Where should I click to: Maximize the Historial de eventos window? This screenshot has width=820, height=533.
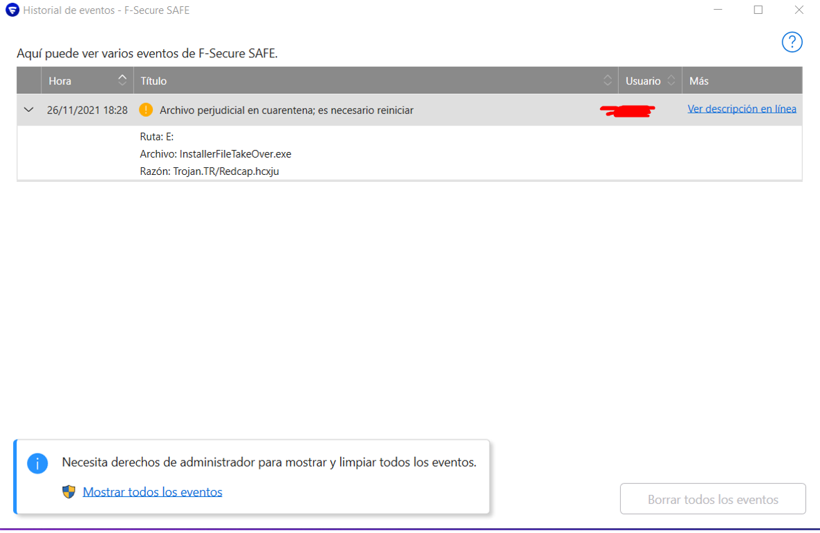[x=758, y=10]
